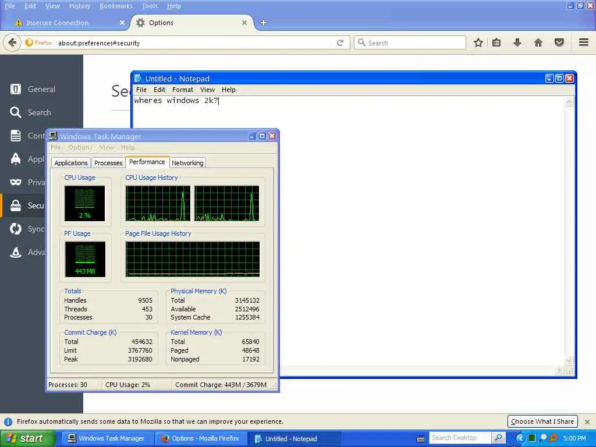Open Notepad Edit menu
The image size is (596, 447).
coord(159,90)
